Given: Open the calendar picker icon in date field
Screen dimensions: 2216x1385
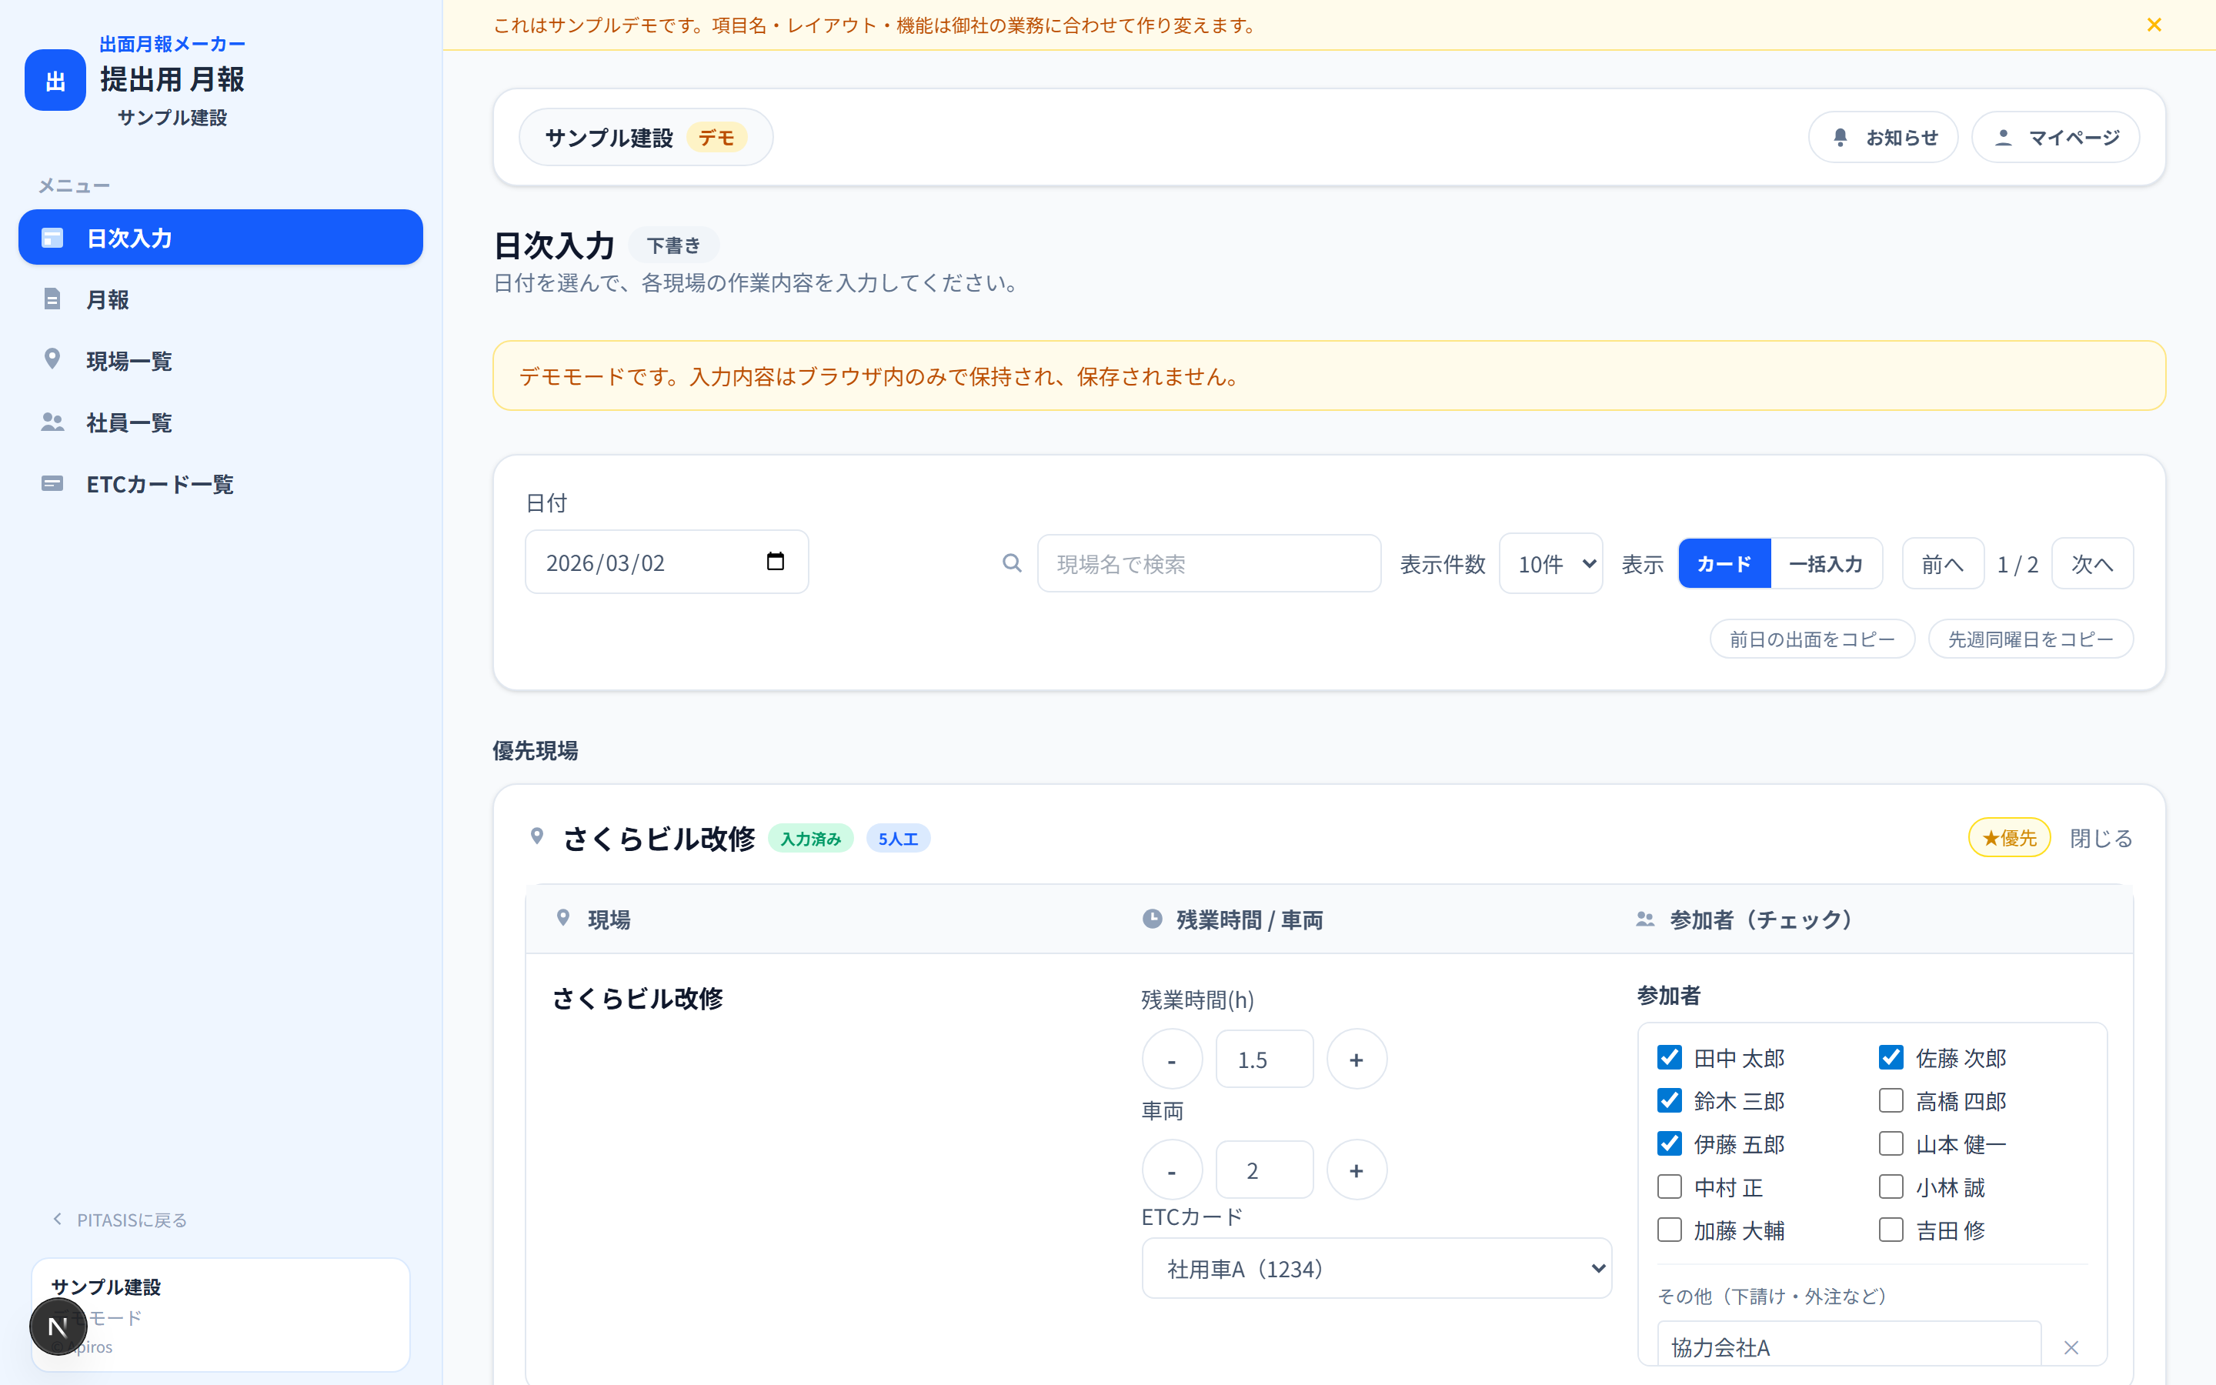Looking at the screenshot, I should click(x=775, y=562).
